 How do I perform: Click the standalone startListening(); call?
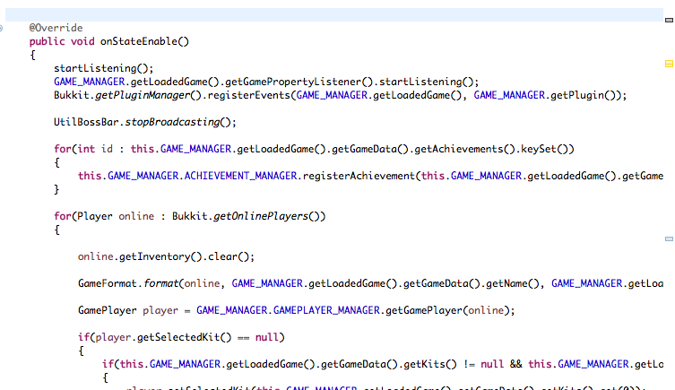103,68
